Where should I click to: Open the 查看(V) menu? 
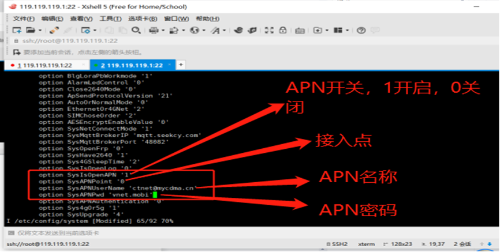pos(81,19)
